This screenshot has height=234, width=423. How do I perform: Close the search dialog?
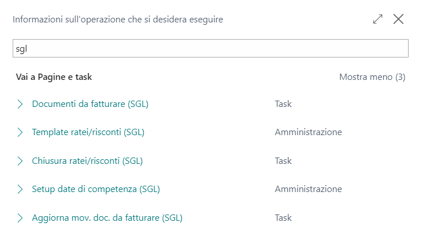point(398,19)
